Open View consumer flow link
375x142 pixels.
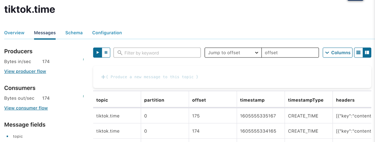pyautogui.click(x=26, y=108)
